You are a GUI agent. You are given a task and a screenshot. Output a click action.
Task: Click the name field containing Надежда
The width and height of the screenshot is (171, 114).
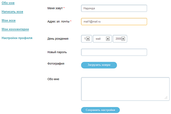(x=114, y=8)
